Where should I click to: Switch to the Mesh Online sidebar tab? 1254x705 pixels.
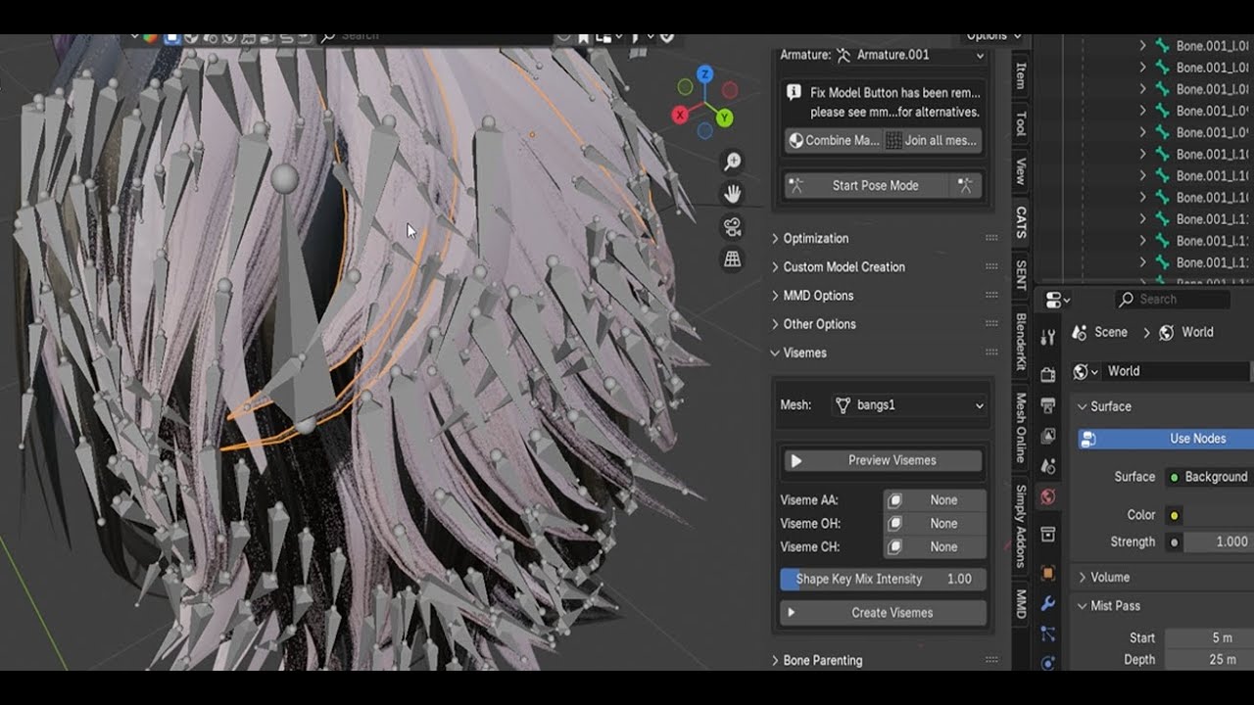[x=1021, y=428]
